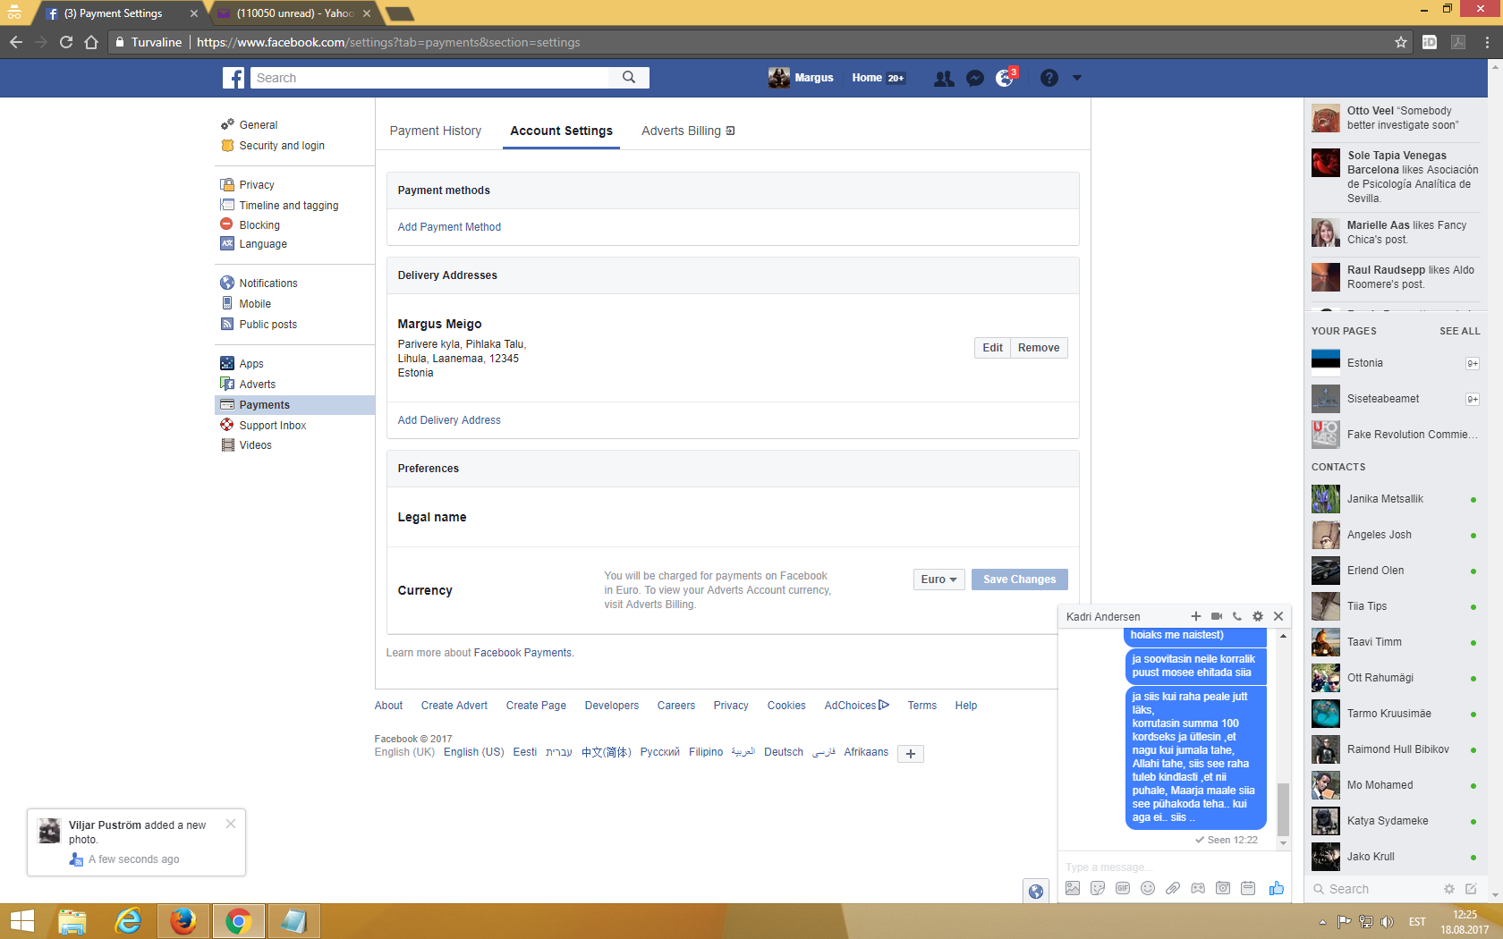This screenshot has width=1503, height=939.
Task: Open the Quick Help question mark
Action: coord(1049,78)
